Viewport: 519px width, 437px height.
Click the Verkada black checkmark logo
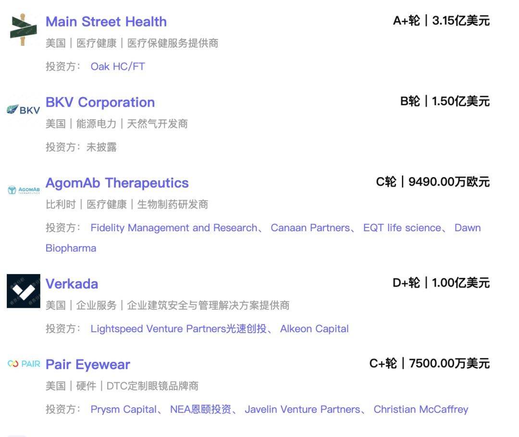coord(24,291)
